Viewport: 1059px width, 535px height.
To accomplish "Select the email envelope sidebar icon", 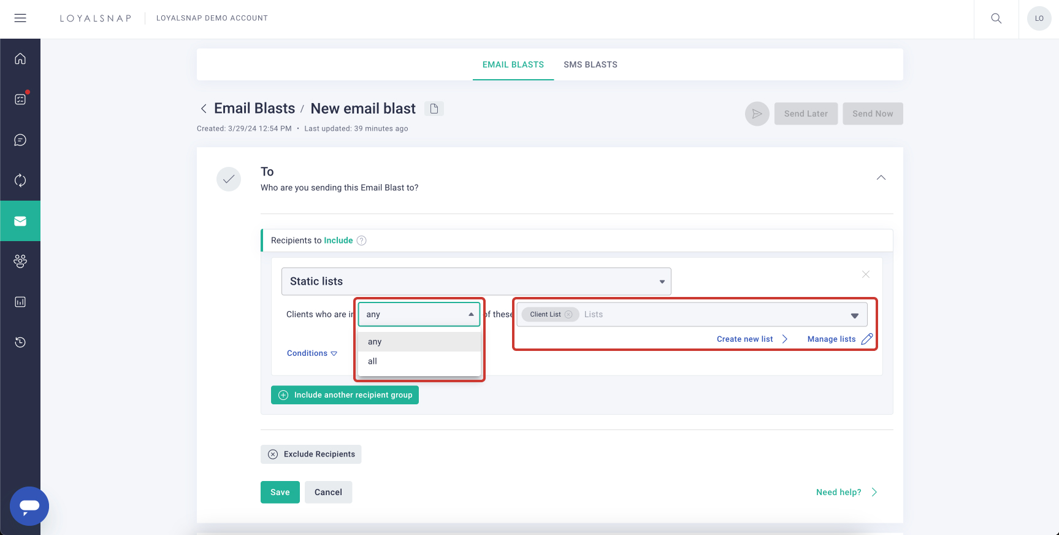I will pos(20,221).
